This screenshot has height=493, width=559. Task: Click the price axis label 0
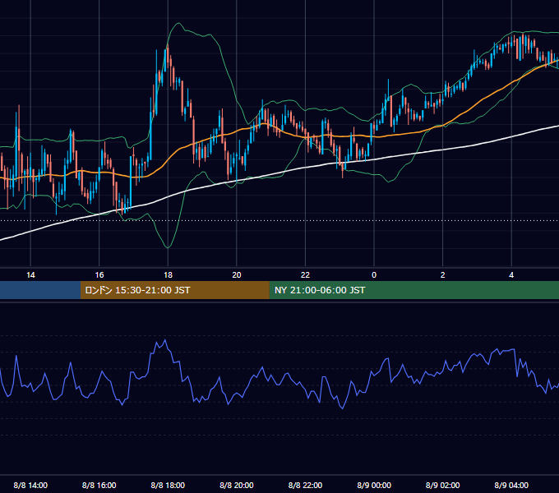(374, 275)
